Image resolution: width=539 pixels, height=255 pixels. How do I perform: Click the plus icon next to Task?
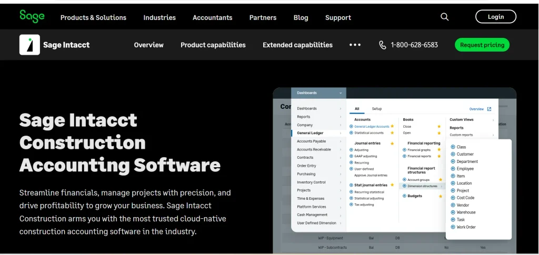click(x=453, y=219)
